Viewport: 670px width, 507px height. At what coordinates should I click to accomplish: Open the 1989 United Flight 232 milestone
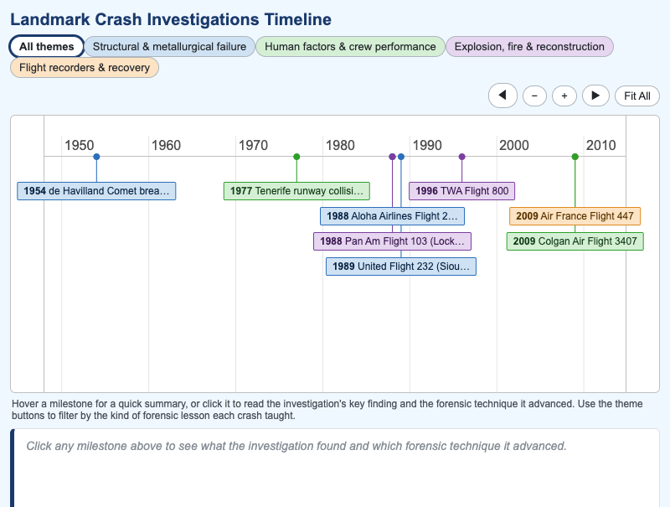tap(401, 266)
